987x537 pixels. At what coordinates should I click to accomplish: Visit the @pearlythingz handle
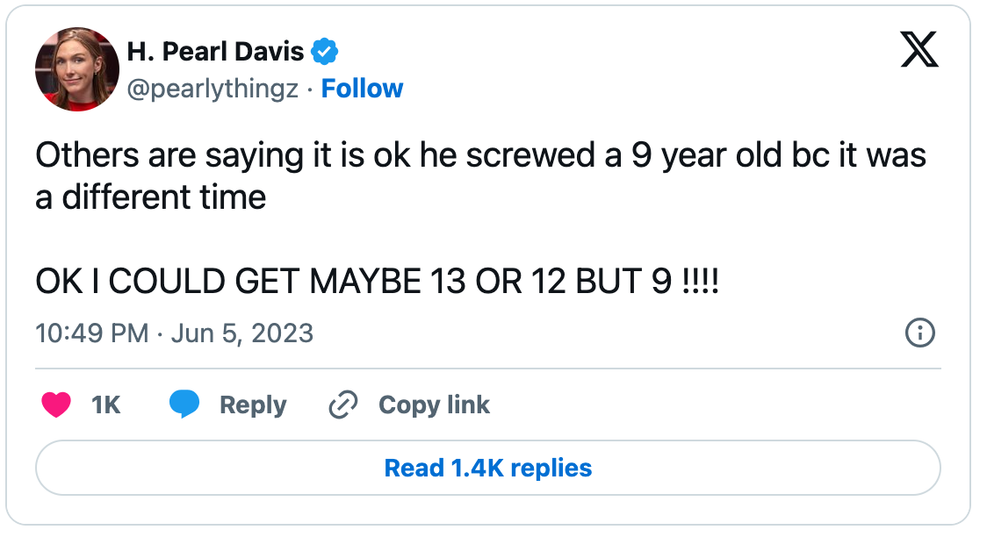[x=213, y=89]
